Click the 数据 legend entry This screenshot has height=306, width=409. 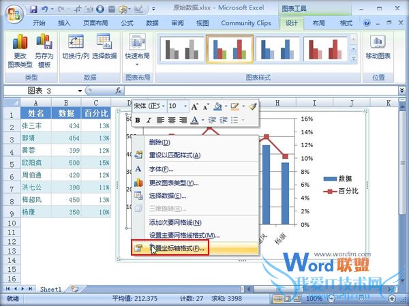coord(338,179)
